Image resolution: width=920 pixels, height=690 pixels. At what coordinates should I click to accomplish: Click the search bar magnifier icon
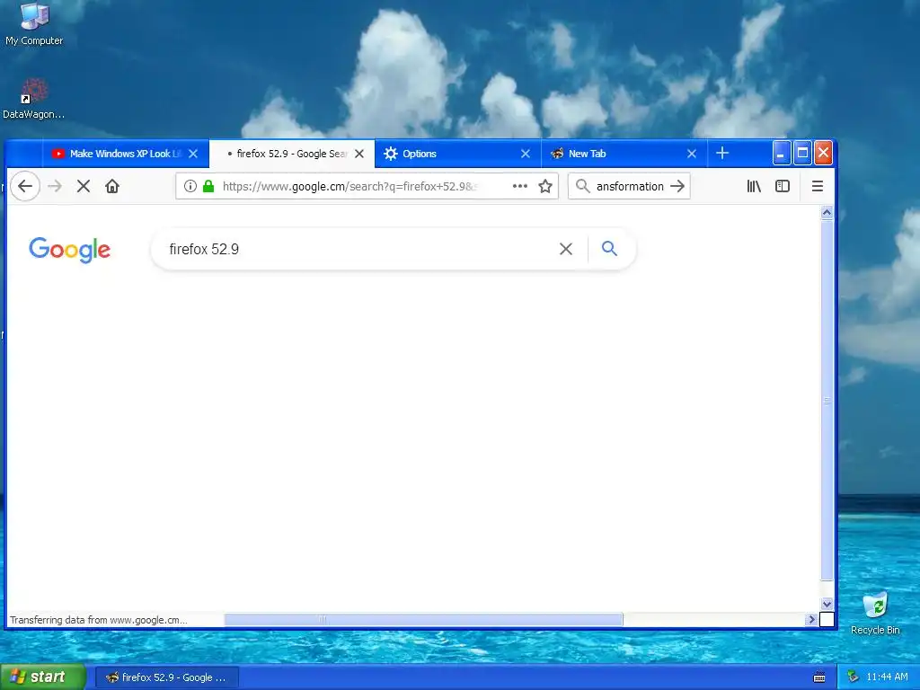[582, 186]
